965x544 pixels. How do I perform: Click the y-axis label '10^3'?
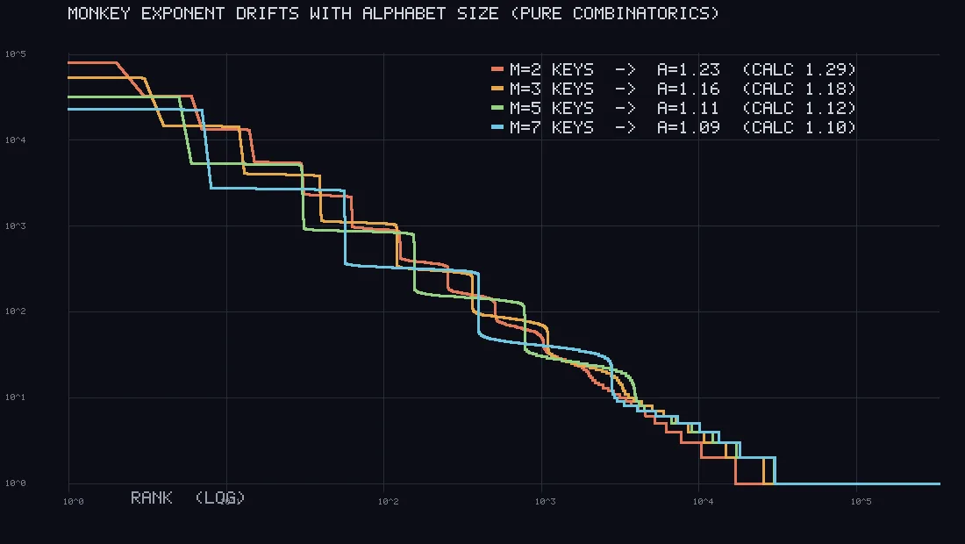16,225
